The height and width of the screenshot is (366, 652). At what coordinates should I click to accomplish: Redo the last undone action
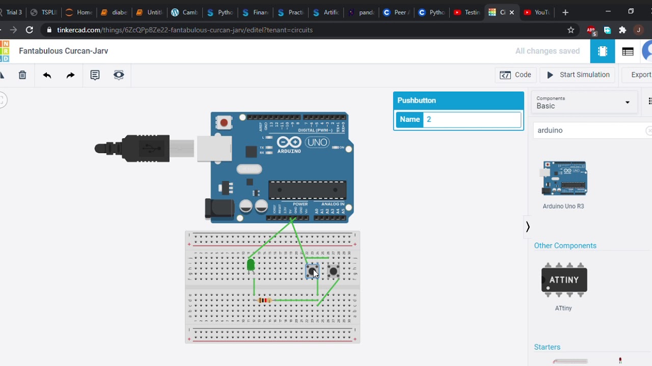[x=70, y=75]
